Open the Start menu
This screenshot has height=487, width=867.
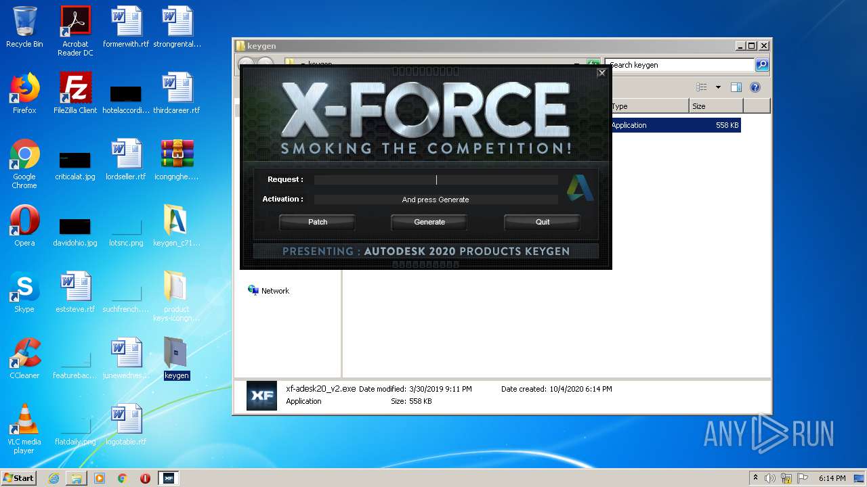[19, 478]
